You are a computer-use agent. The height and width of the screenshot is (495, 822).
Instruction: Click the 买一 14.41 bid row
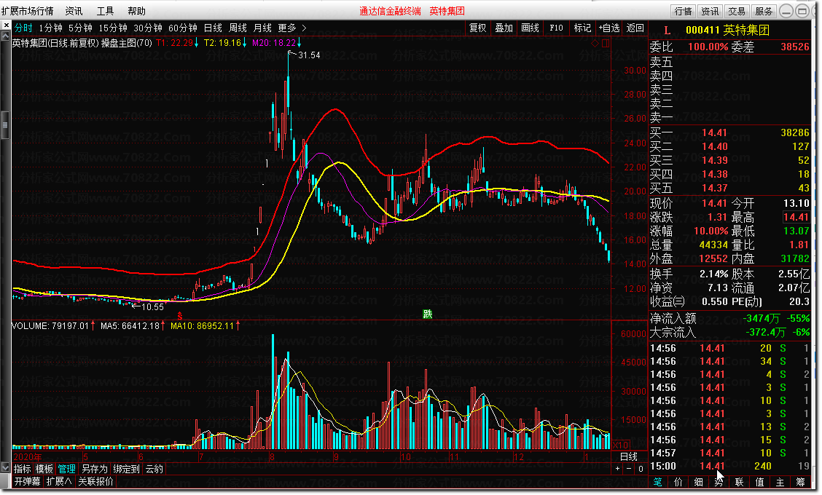729,133
